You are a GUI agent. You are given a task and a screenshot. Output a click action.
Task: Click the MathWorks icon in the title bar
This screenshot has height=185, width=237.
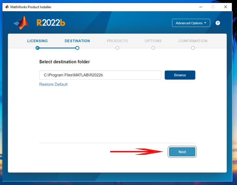click(7, 7)
